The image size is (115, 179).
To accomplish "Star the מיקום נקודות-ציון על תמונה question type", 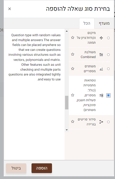I will tap(73, 37).
